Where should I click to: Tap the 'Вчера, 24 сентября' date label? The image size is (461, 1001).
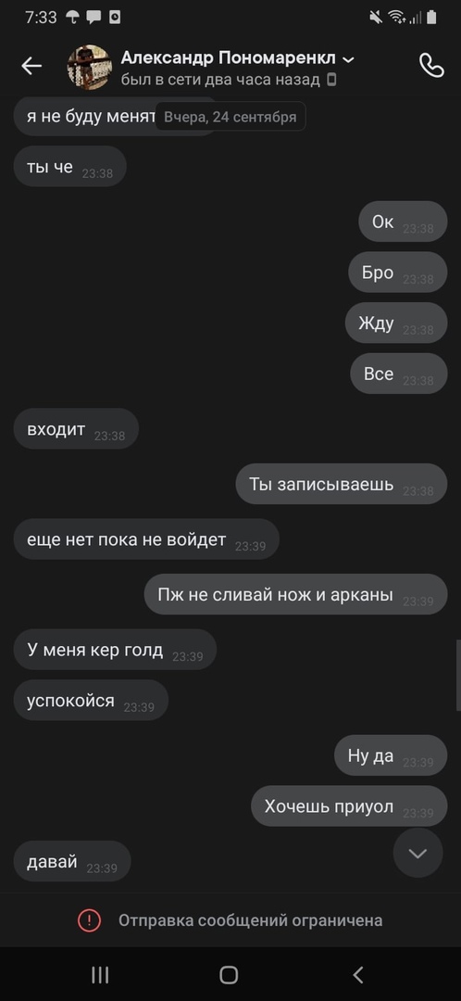click(x=230, y=117)
